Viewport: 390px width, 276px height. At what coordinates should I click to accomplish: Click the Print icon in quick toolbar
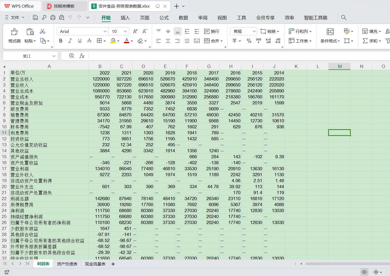(53, 18)
